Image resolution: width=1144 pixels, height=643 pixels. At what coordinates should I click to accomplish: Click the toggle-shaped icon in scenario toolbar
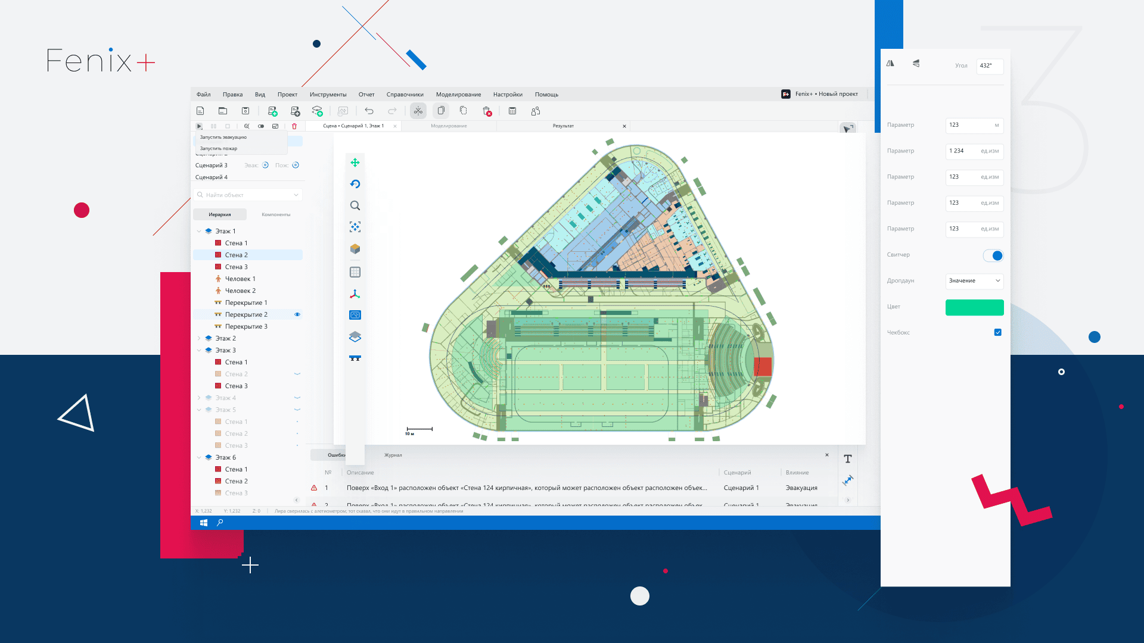(x=261, y=126)
